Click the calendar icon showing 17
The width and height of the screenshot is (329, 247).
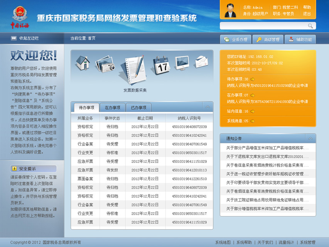coord(161,65)
